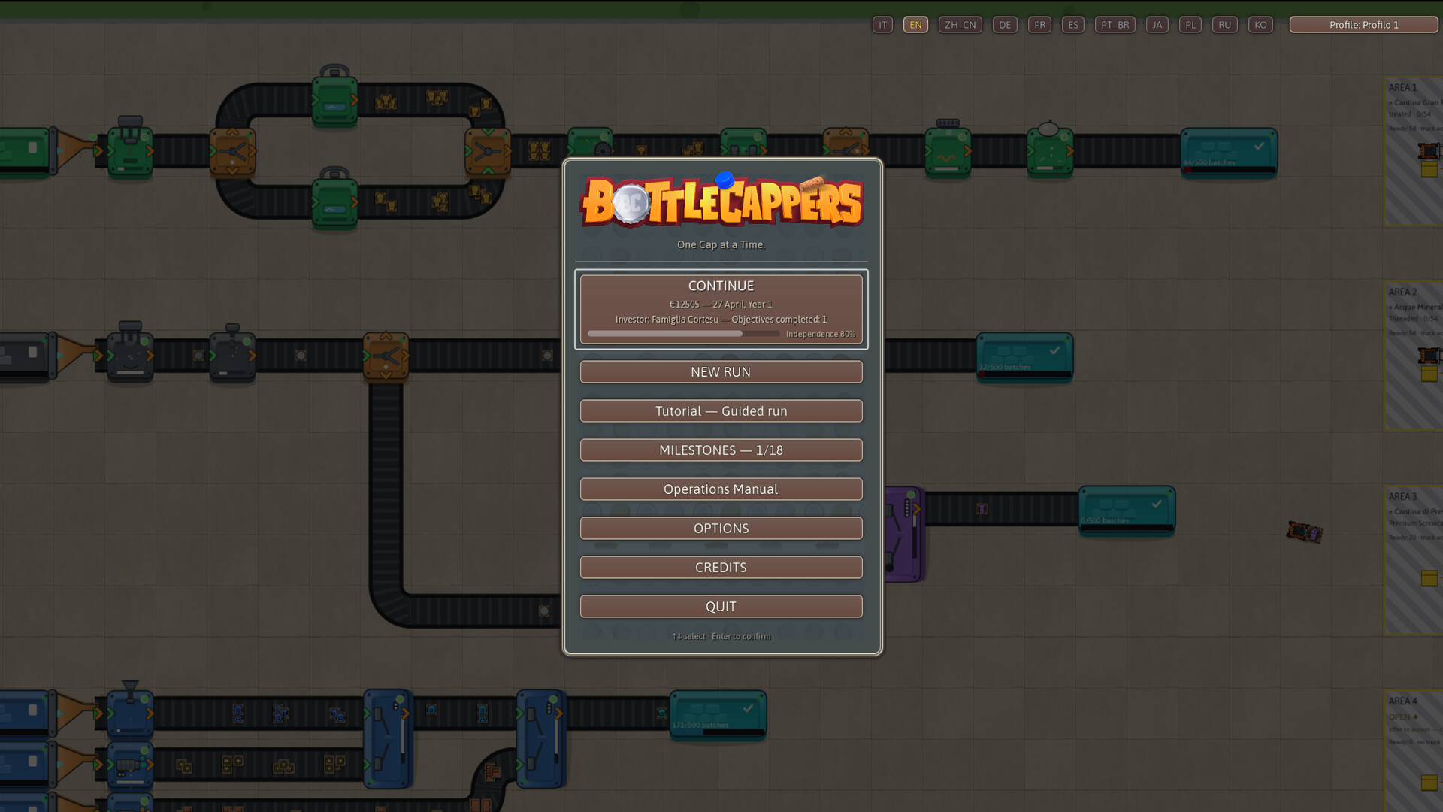Click the truck icon in AREA 2

[1429, 355]
